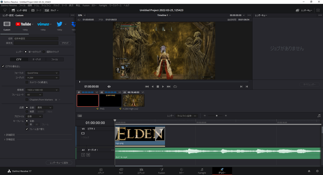Screen dimensions: 323x175
Task: Click the timeline zoom slider handle
Action: point(217,116)
